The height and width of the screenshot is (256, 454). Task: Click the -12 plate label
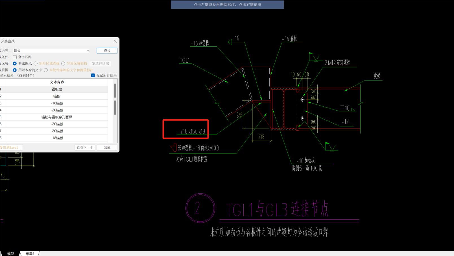(x=345, y=122)
